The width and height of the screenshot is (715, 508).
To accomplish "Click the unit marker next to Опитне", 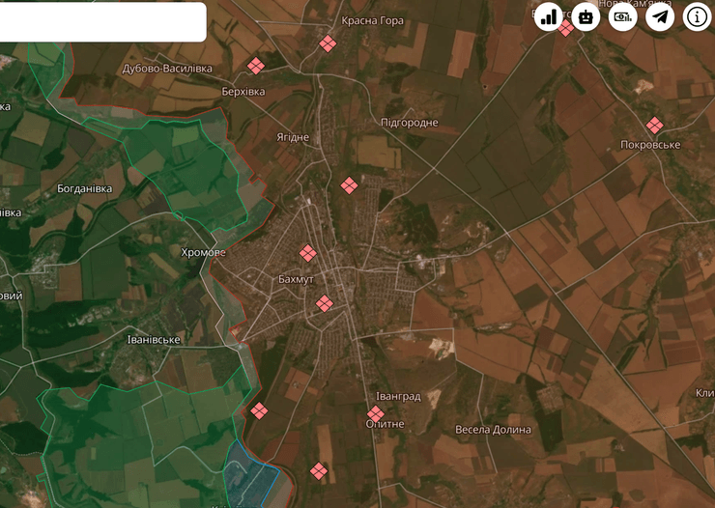I will [x=376, y=413].
